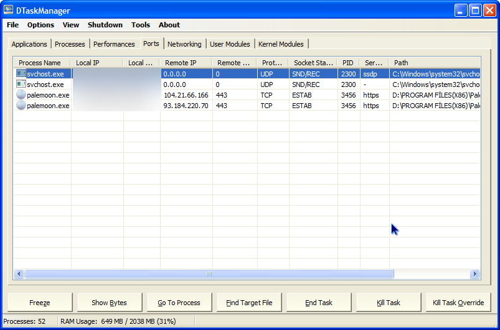Select palemoon.exe name in 93.184.220.70 row
The height and width of the screenshot is (330, 500).
coord(48,105)
